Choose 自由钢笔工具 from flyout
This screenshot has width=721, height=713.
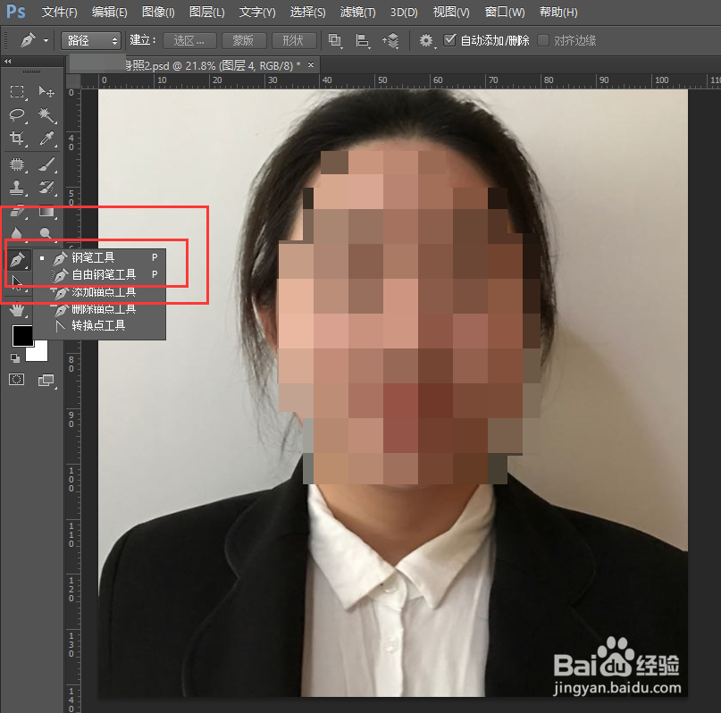pyautogui.click(x=99, y=275)
